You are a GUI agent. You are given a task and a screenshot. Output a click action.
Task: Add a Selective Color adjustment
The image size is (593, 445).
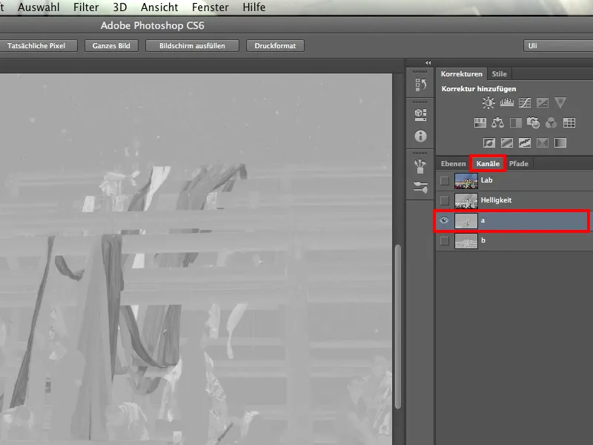[x=543, y=142]
